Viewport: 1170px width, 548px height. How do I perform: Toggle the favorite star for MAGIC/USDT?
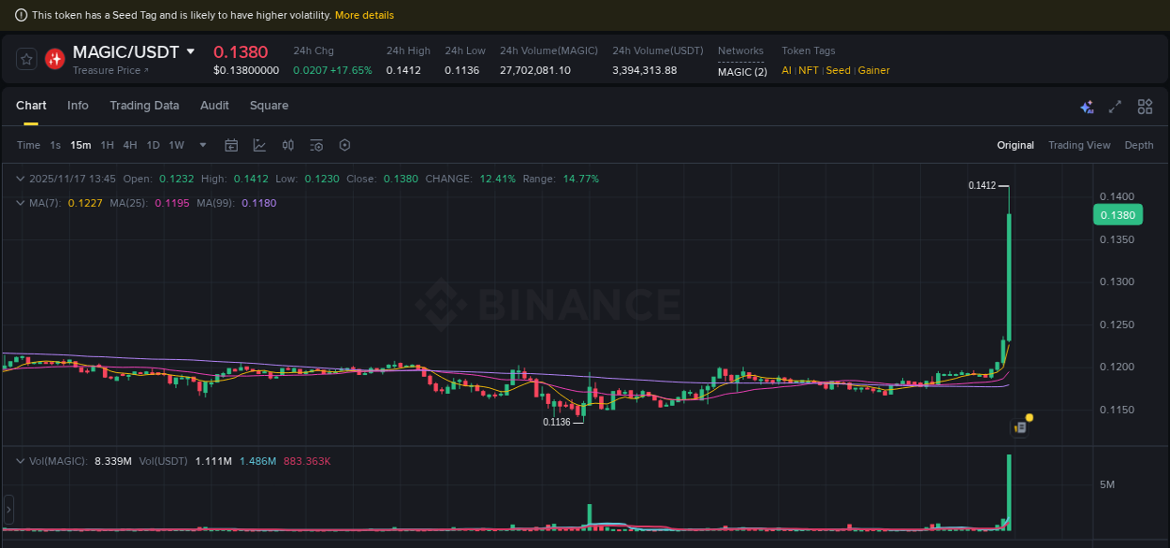click(x=26, y=58)
